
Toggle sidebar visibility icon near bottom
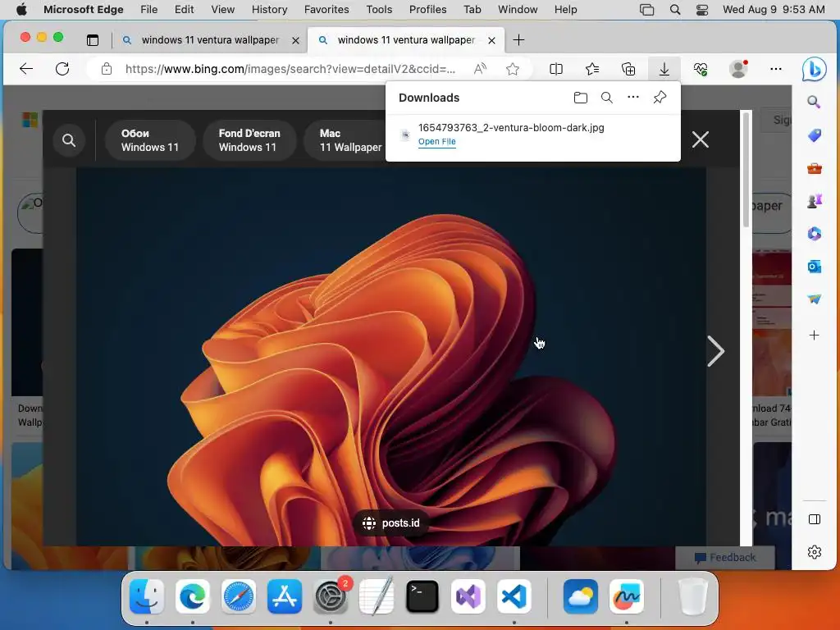(x=815, y=519)
